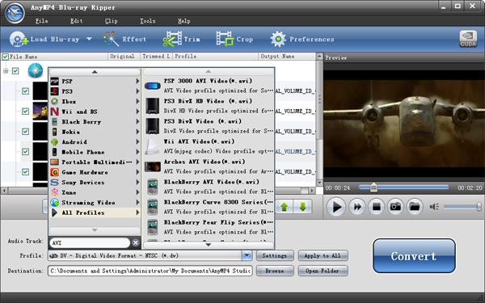Viewport: 485px width, 303px height.
Task: Move item up with green arrow
Action: coord(285,207)
